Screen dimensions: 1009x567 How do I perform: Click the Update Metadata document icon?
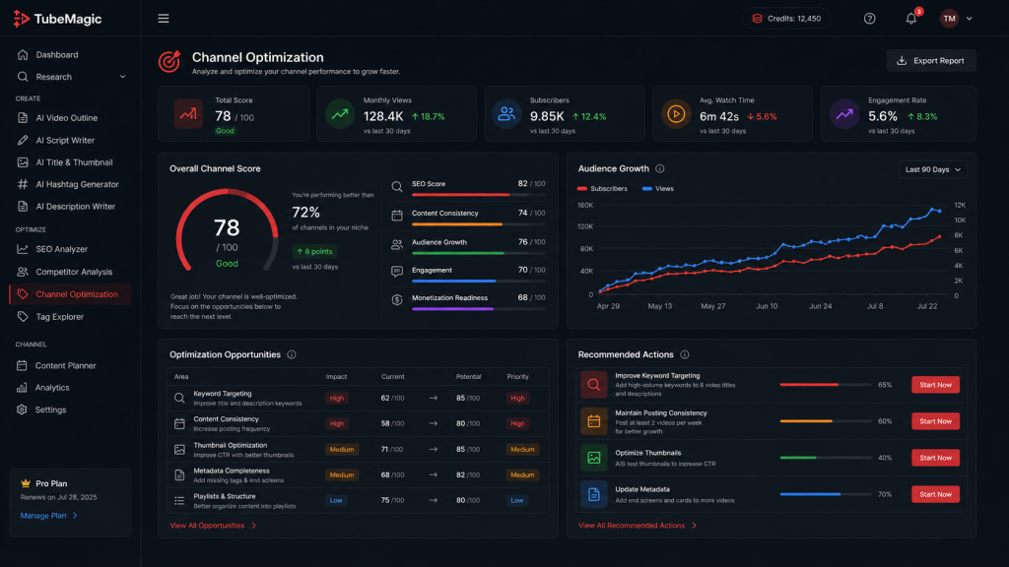pyautogui.click(x=593, y=494)
